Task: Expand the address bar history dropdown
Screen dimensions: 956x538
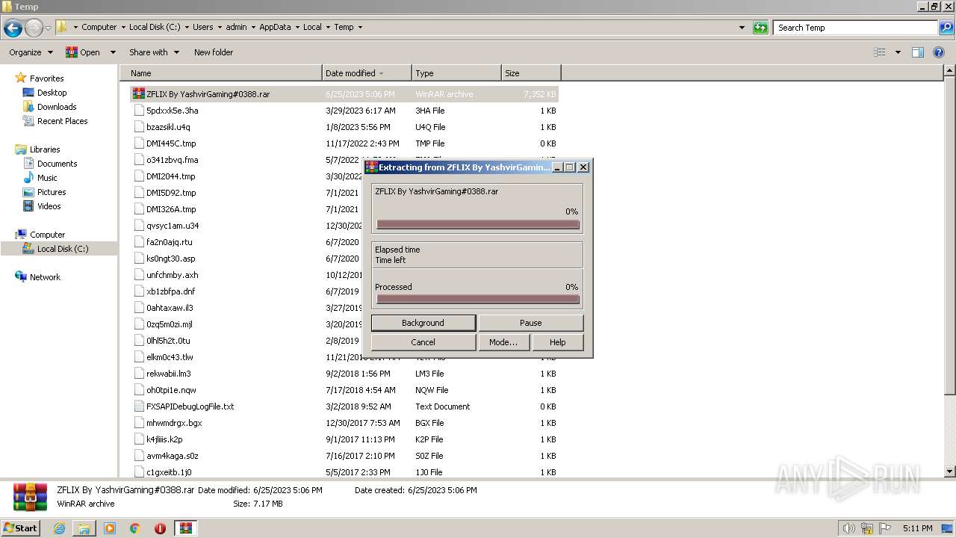Action: point(742,28)
